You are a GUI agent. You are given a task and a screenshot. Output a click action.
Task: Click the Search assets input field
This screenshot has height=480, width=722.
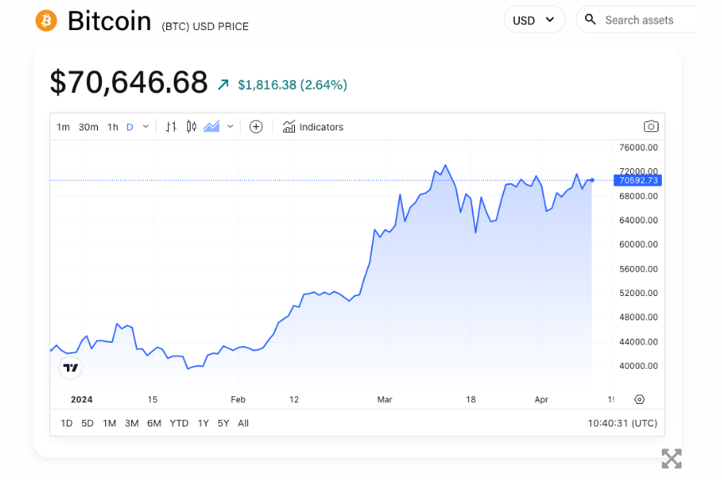648,20
